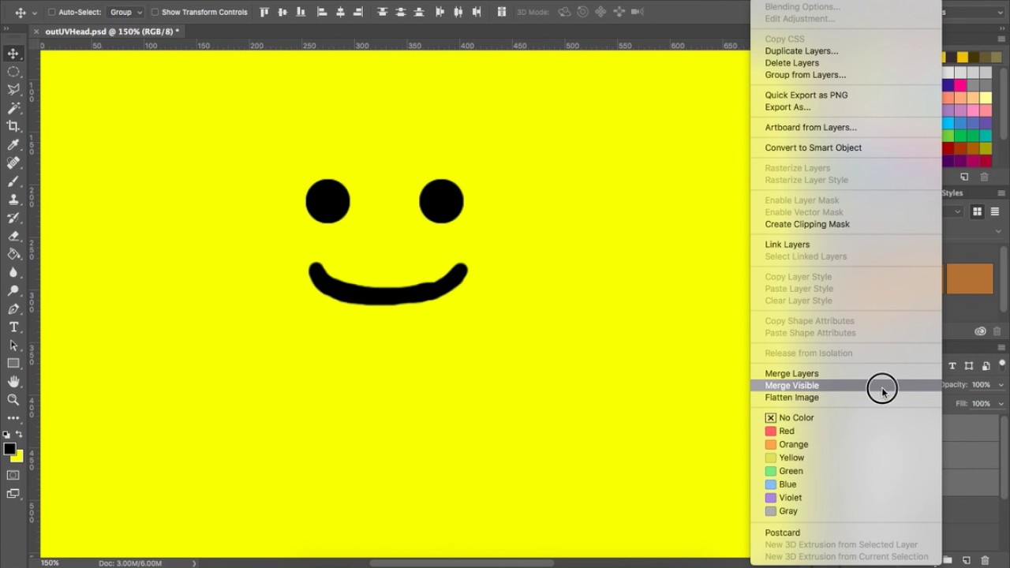This screenshot has height=568, width=1010.
Task: Open the Edit Toolbar three-dots icon
Action: click(x=13, y=417)
